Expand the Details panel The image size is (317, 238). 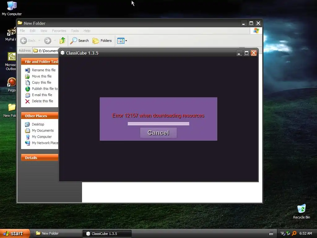point(40,158)
